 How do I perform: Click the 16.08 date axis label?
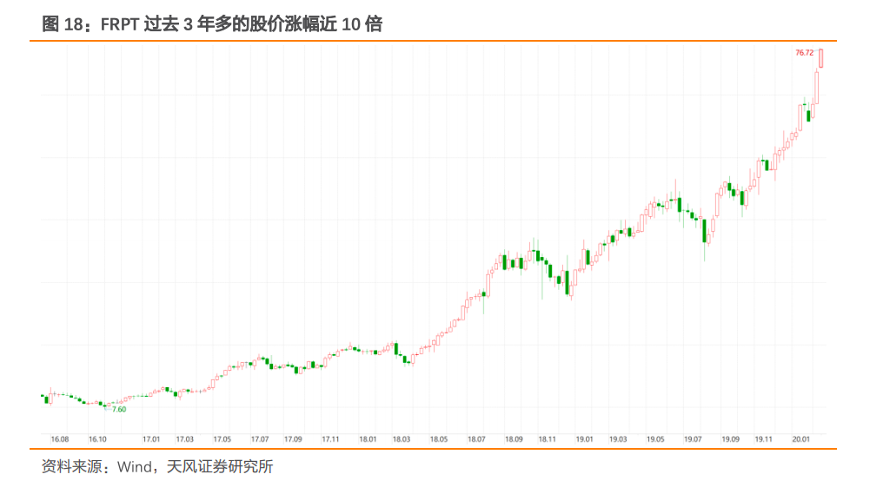(60, 438)
